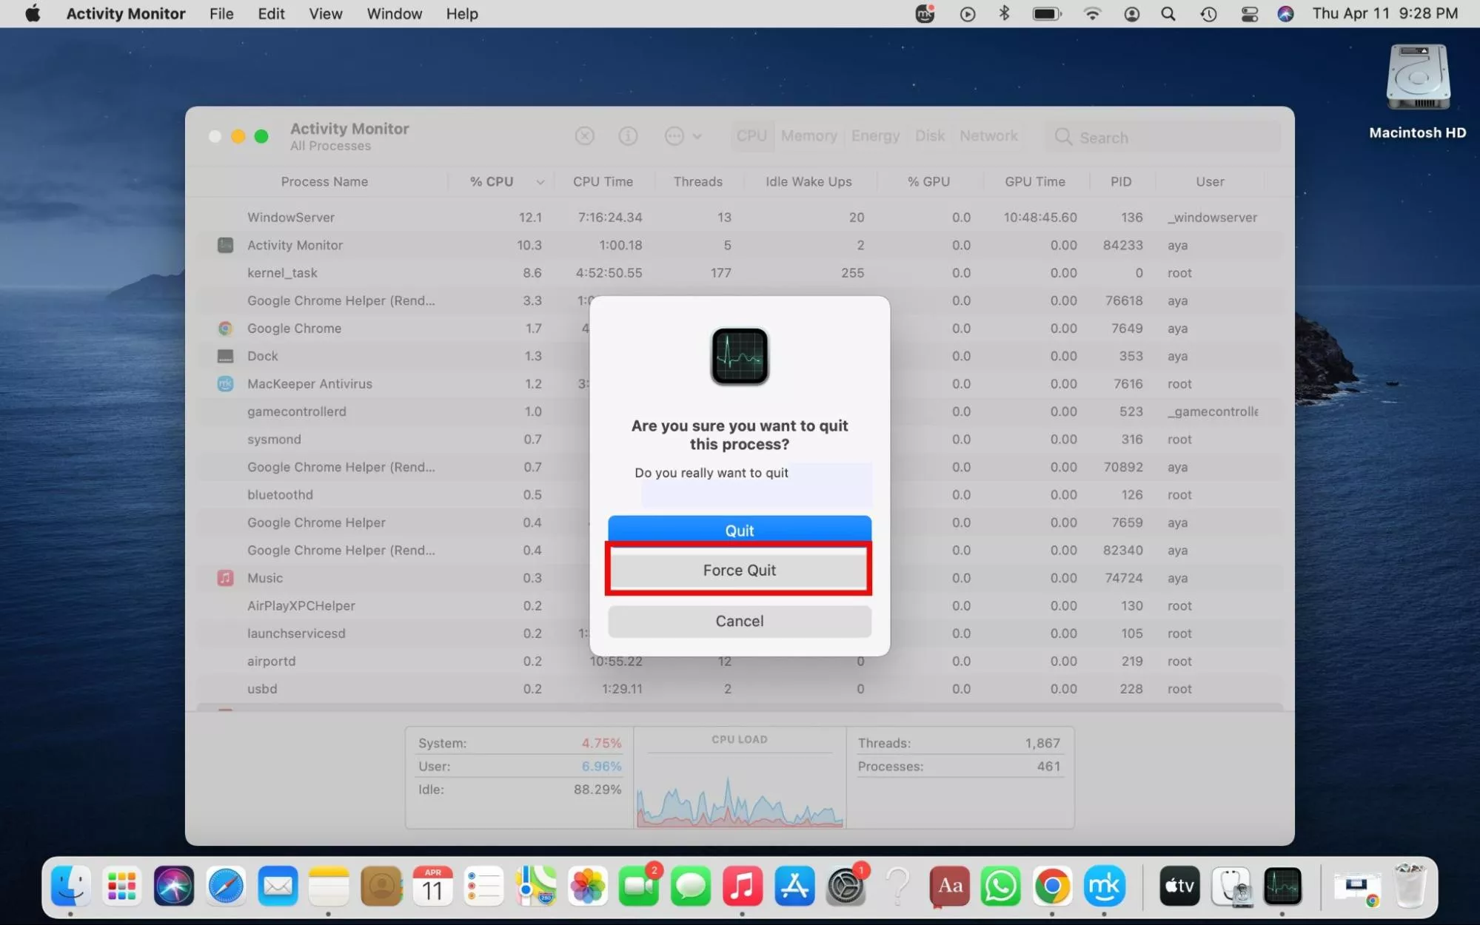The height and width of the screenshot is (925, 1480).
Task: Open Activity Monitor from the Dock
Action: (1283, 885)
